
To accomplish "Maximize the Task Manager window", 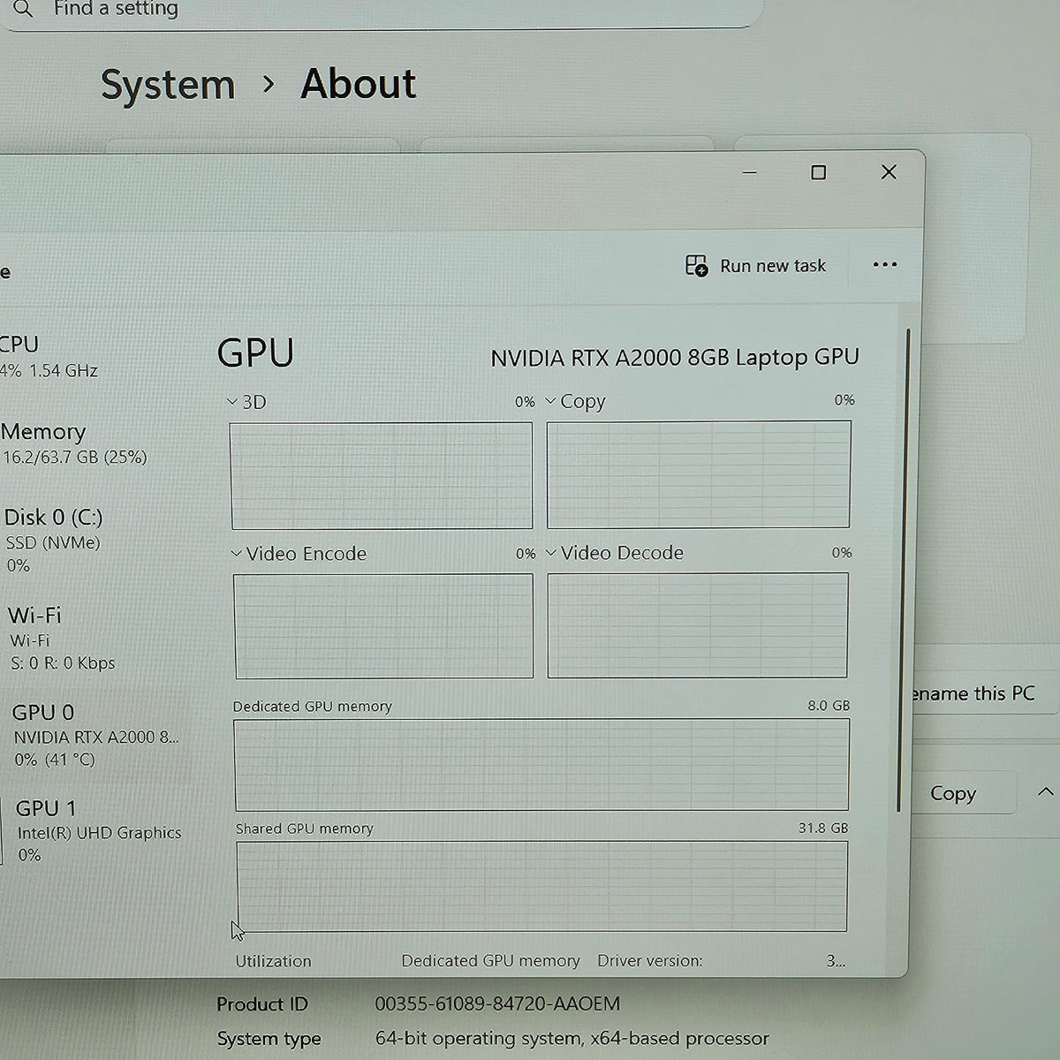I will (x=818, y=173).
